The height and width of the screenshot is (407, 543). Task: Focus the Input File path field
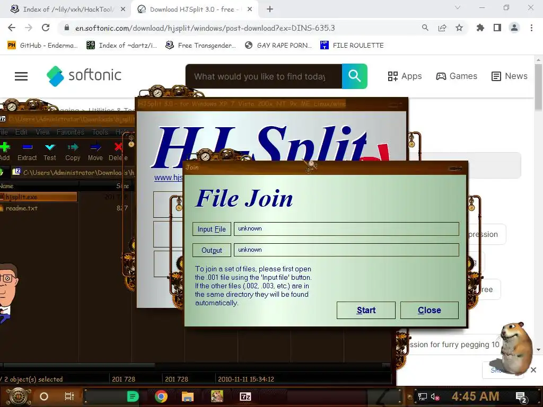[346, 229]
